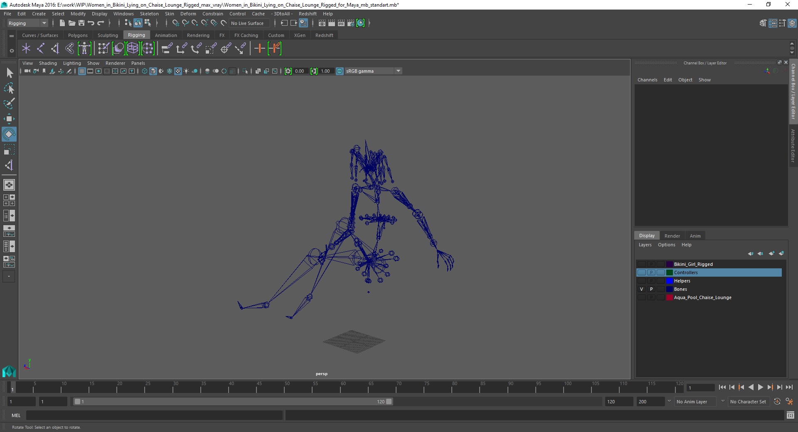Viewport: 798px width, 432px height.
Task: Open the Render View window icon
Action: click(322, 23)
